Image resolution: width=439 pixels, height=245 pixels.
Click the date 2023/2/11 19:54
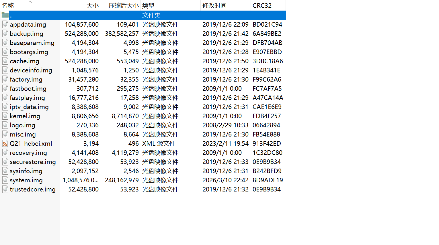click(225, 143)
